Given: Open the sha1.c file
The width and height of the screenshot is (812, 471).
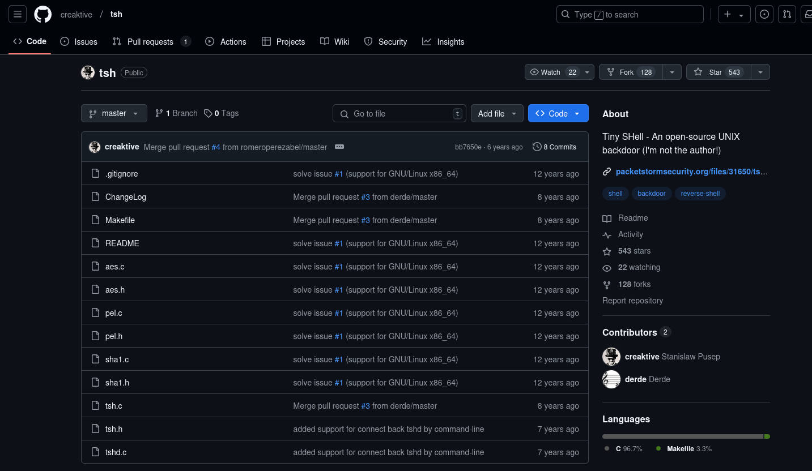Looking at the screenshot, I should tap(117, 359).
